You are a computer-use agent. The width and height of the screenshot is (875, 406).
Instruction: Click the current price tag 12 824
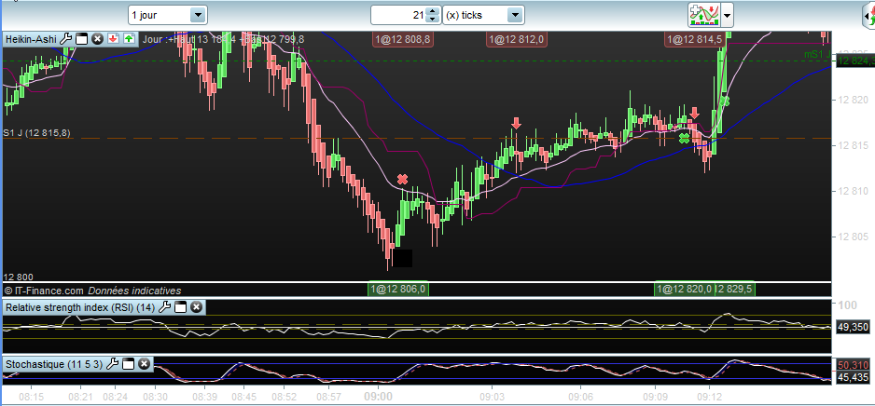coord(855,61)
